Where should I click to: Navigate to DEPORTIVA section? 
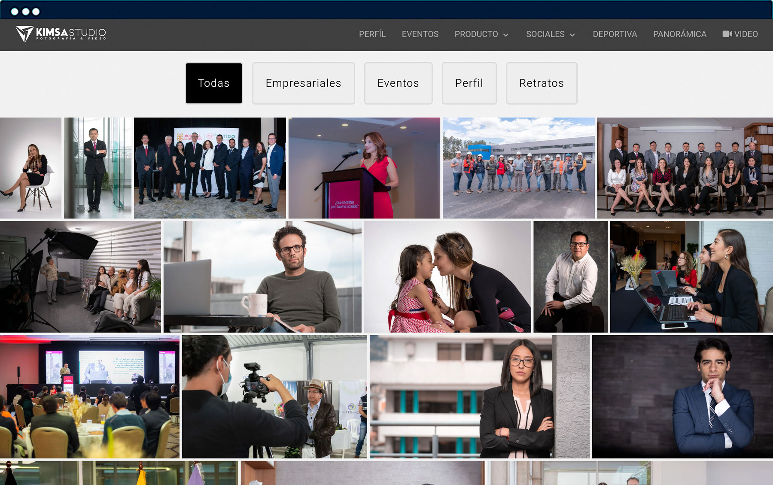(615, 34)
